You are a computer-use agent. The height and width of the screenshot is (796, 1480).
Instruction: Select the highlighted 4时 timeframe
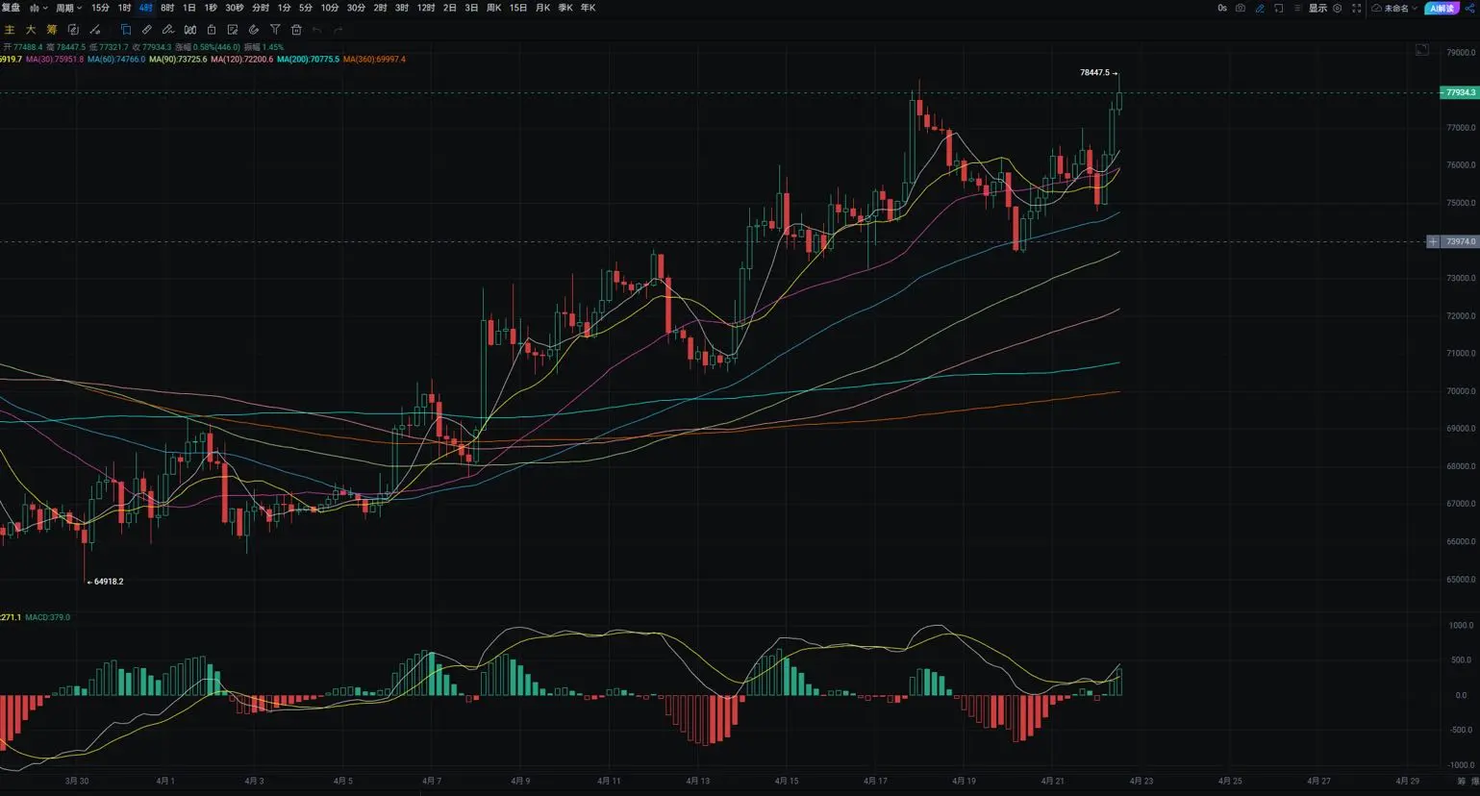coord(145,8)
